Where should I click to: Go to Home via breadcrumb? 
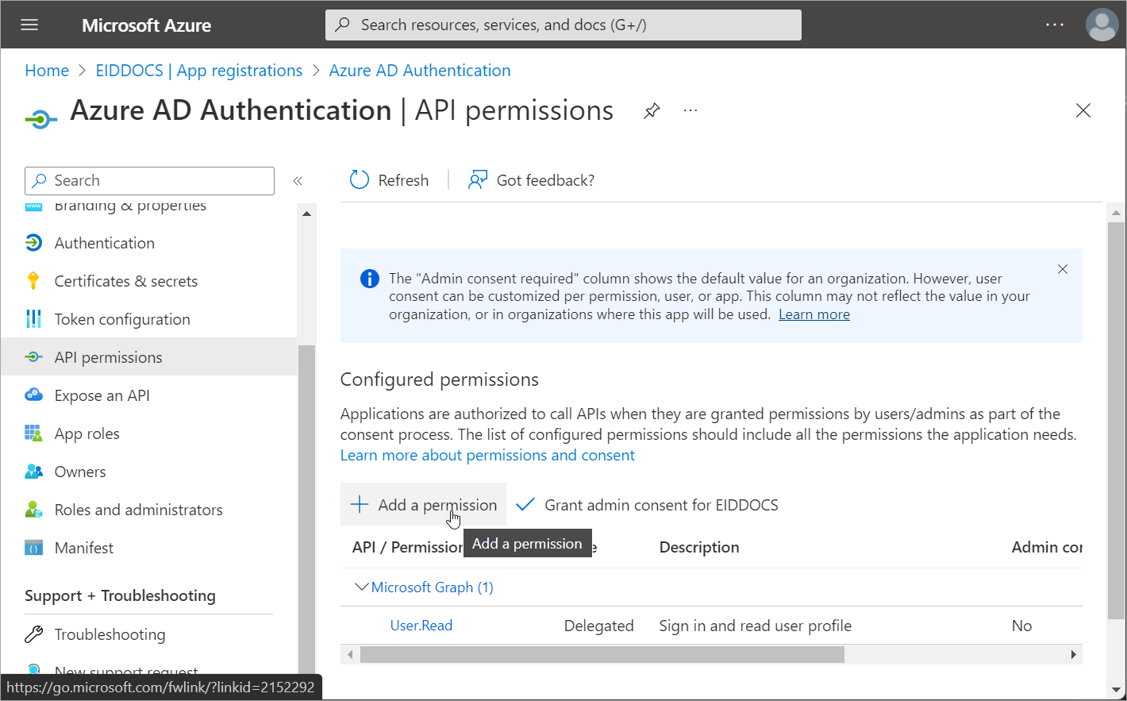(x=46, y=70)
